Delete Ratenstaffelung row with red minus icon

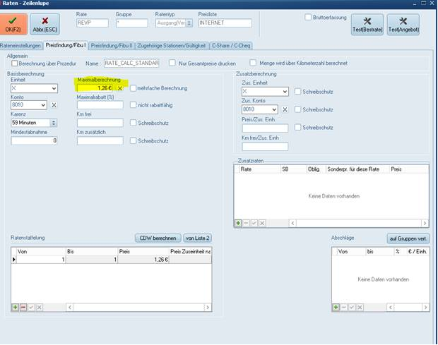coord(23,308)
